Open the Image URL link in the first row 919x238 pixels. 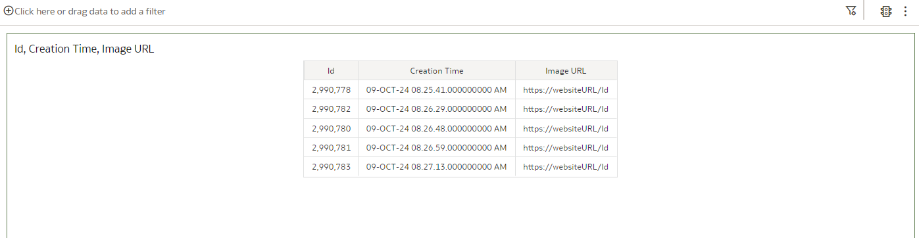(566, 90)
